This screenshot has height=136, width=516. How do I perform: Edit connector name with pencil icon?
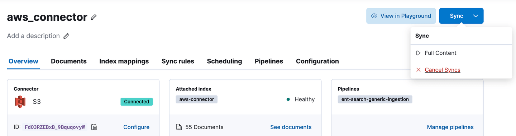coord(94,17)
